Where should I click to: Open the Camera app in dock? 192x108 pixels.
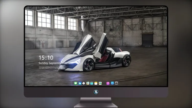click(116, 83)
